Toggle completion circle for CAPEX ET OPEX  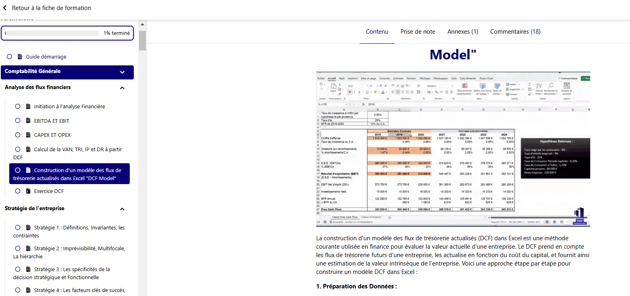coord(18,135)
